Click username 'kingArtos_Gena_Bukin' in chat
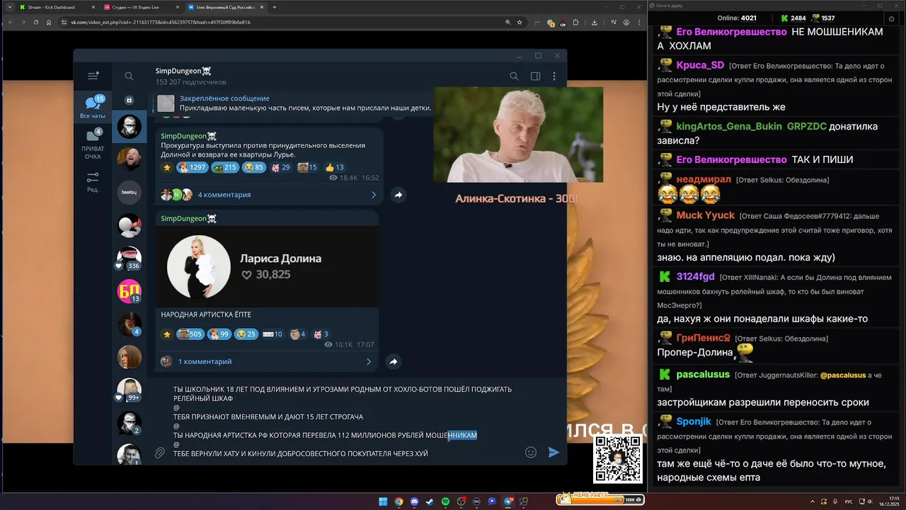This screenshot has width=906, height=510. [x=729, y=126]
